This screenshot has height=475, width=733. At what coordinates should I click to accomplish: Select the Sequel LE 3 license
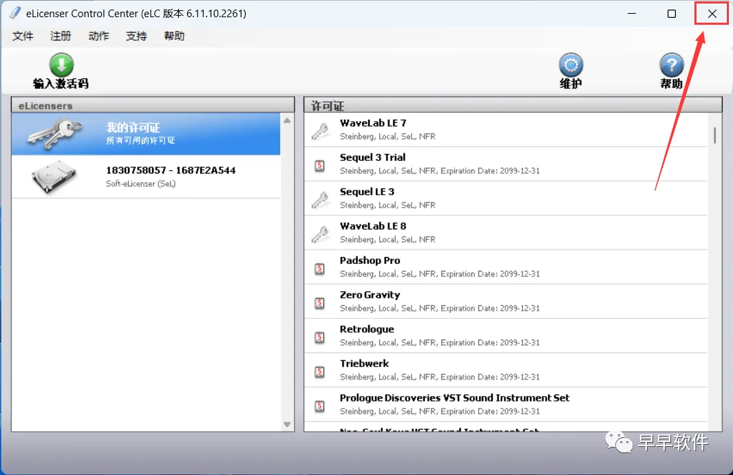tap(505, 199)
